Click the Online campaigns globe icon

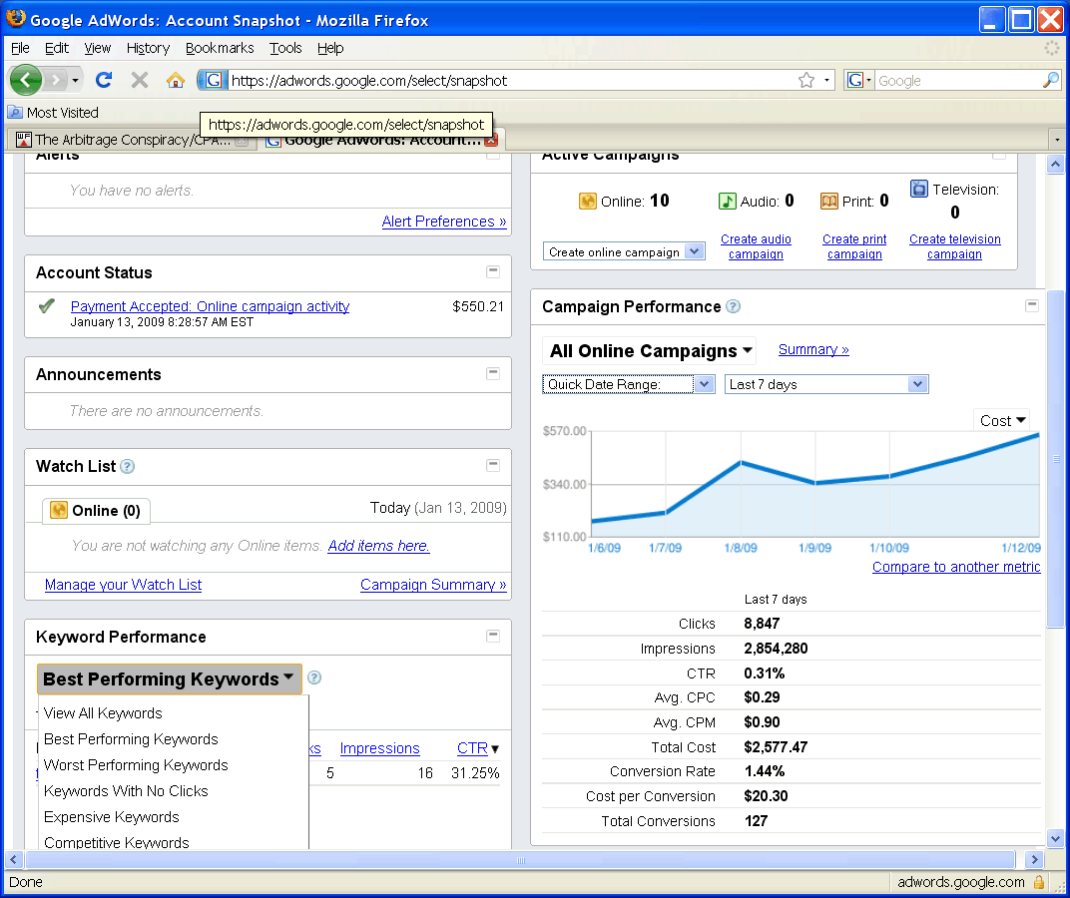coord(588,202)
